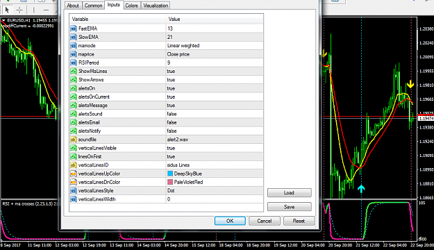Pick the DeepSkyBlue color swatch
Image resolution: width=434 pixels, height=250 pixels.
[x=170, y=174]
